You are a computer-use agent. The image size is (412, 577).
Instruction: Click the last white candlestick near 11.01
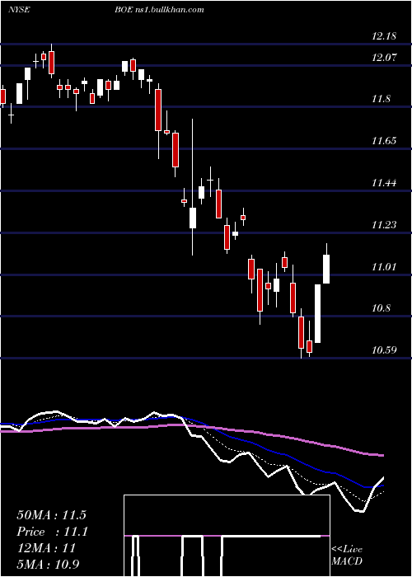pyautogui.click(x=326, y=269)
